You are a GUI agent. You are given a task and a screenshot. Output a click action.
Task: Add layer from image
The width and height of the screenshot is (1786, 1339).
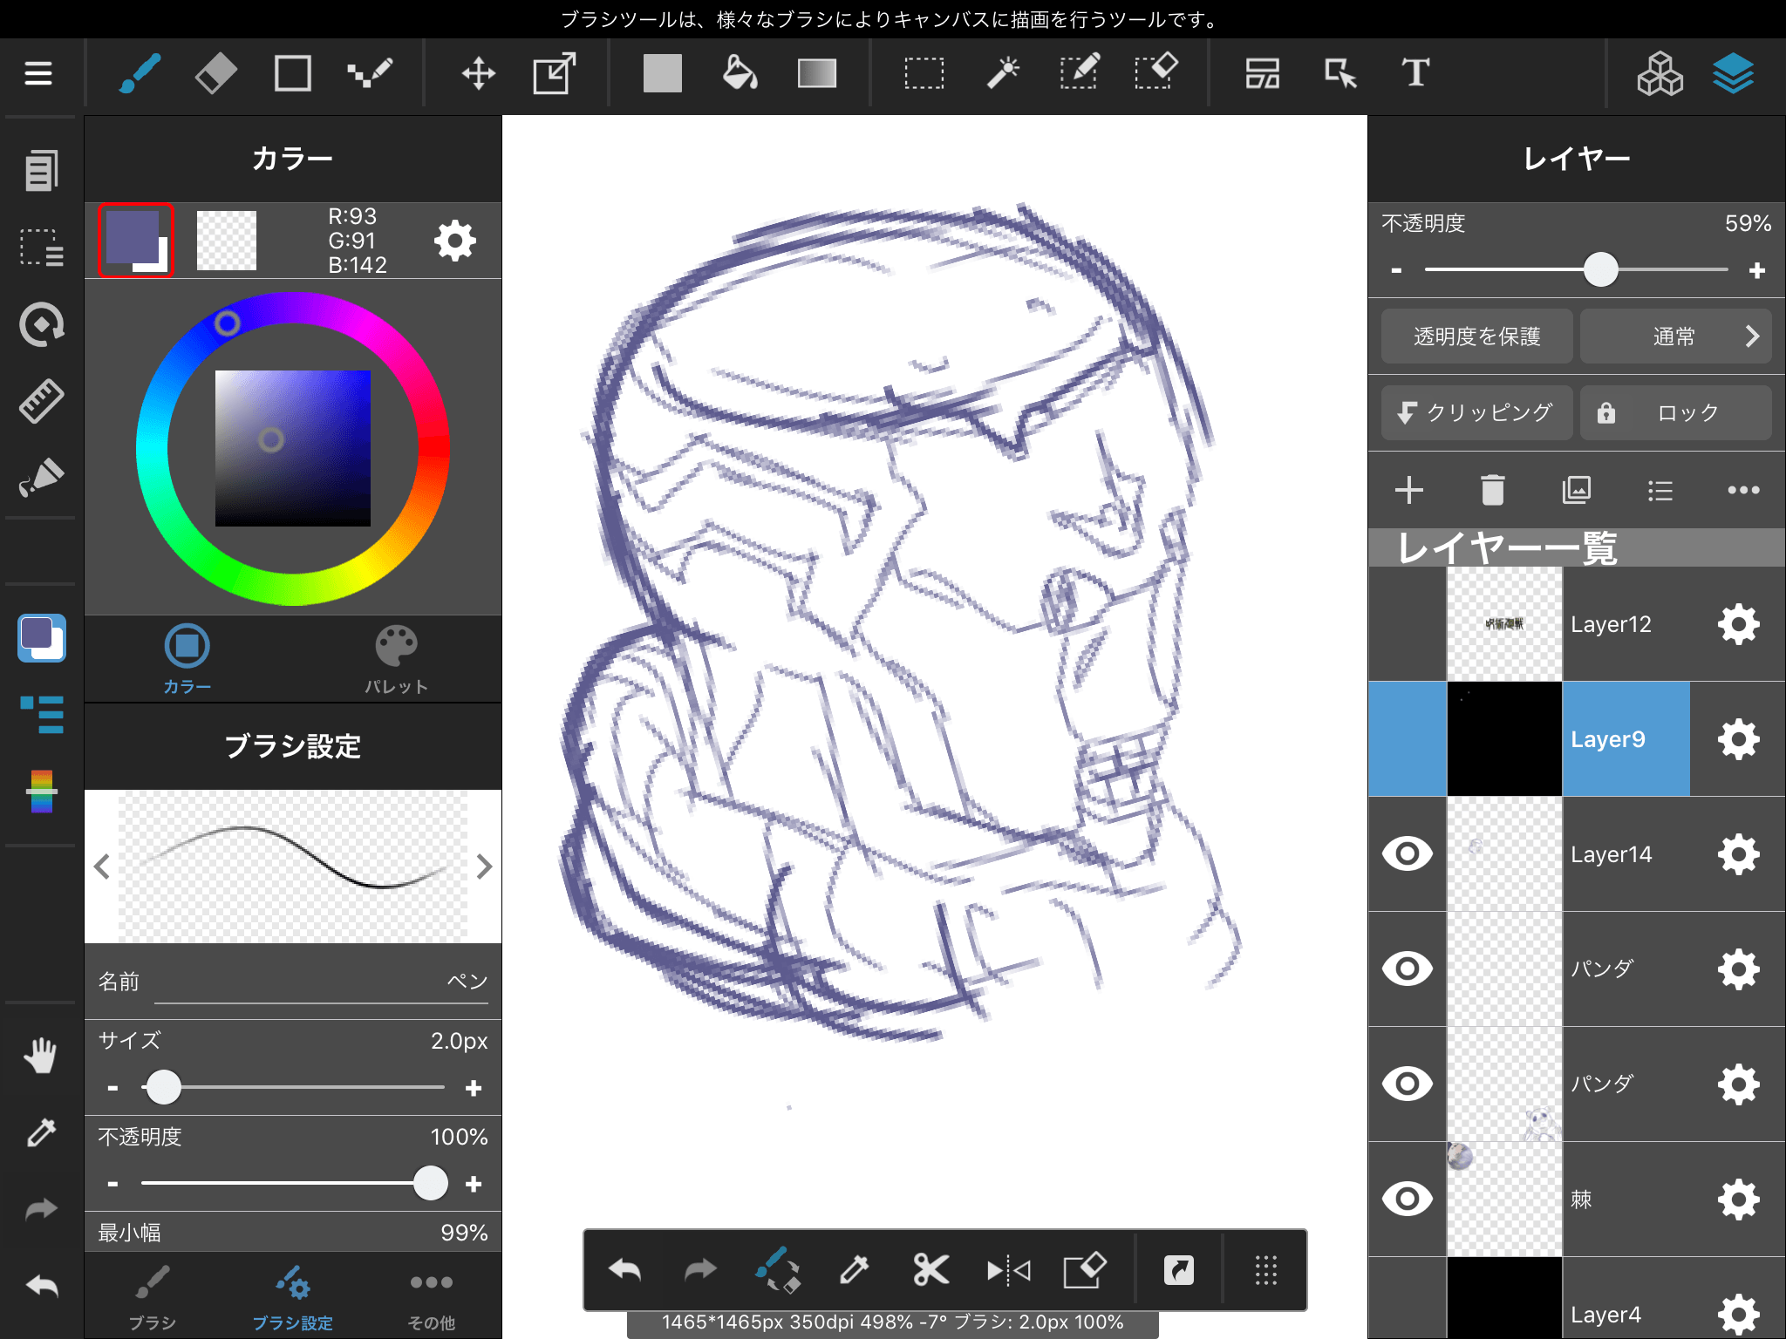click(x=1577, y=490)
